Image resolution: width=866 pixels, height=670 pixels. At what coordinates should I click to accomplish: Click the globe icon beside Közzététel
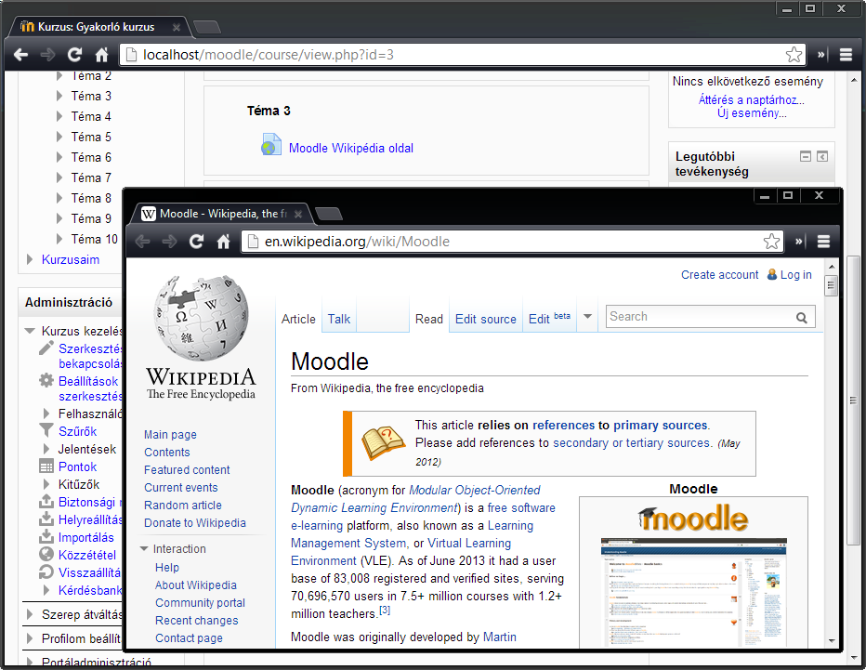(46, 554)
